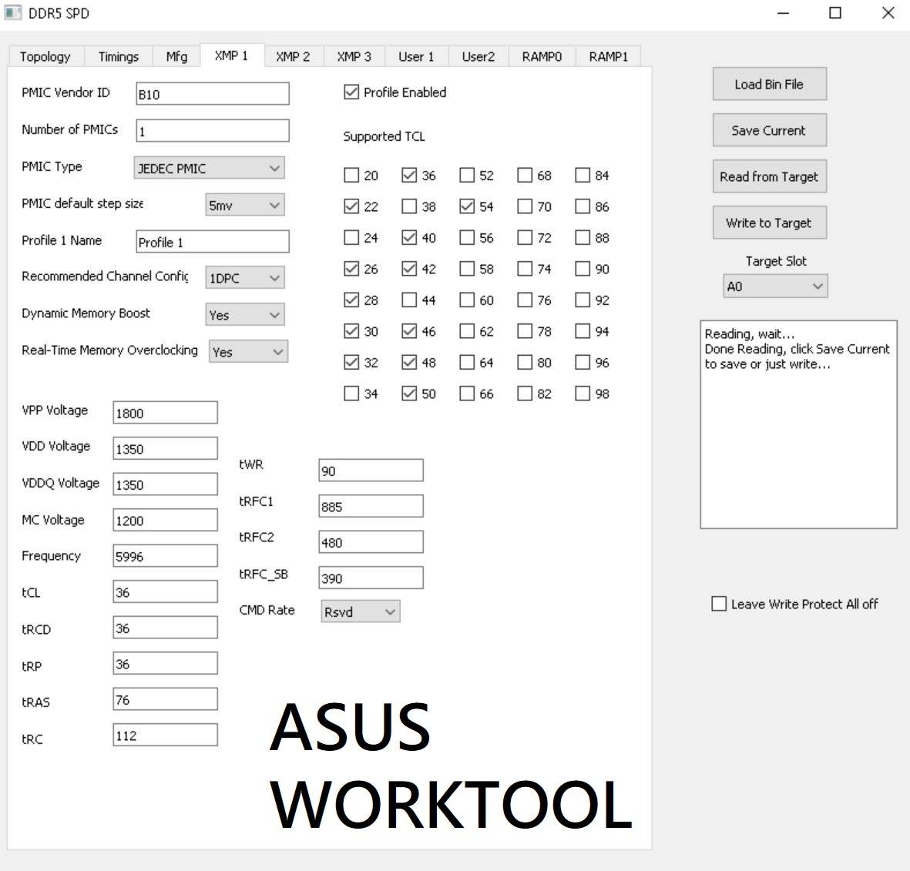The width and height of the screenshot is (910, 871).
Task: Click the tRFC_SB field showing 390
Action: pos(371,578)
